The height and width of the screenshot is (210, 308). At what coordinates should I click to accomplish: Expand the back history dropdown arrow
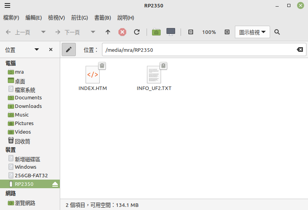[43, 32]
